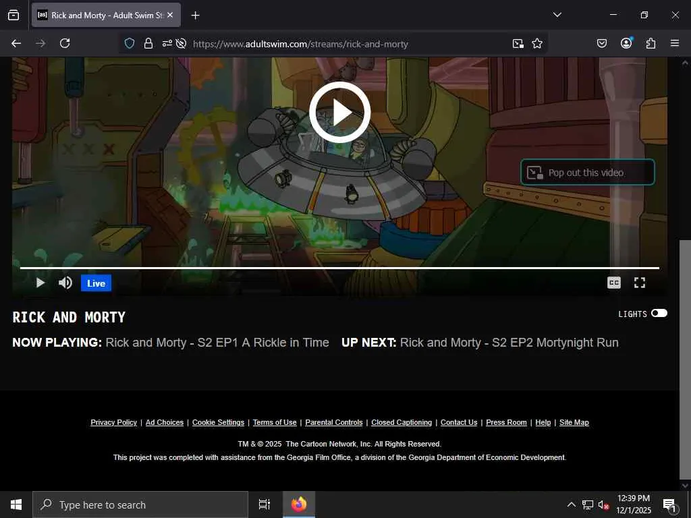
Task: Open the Ad Choices link
Action: coord(165,422)
